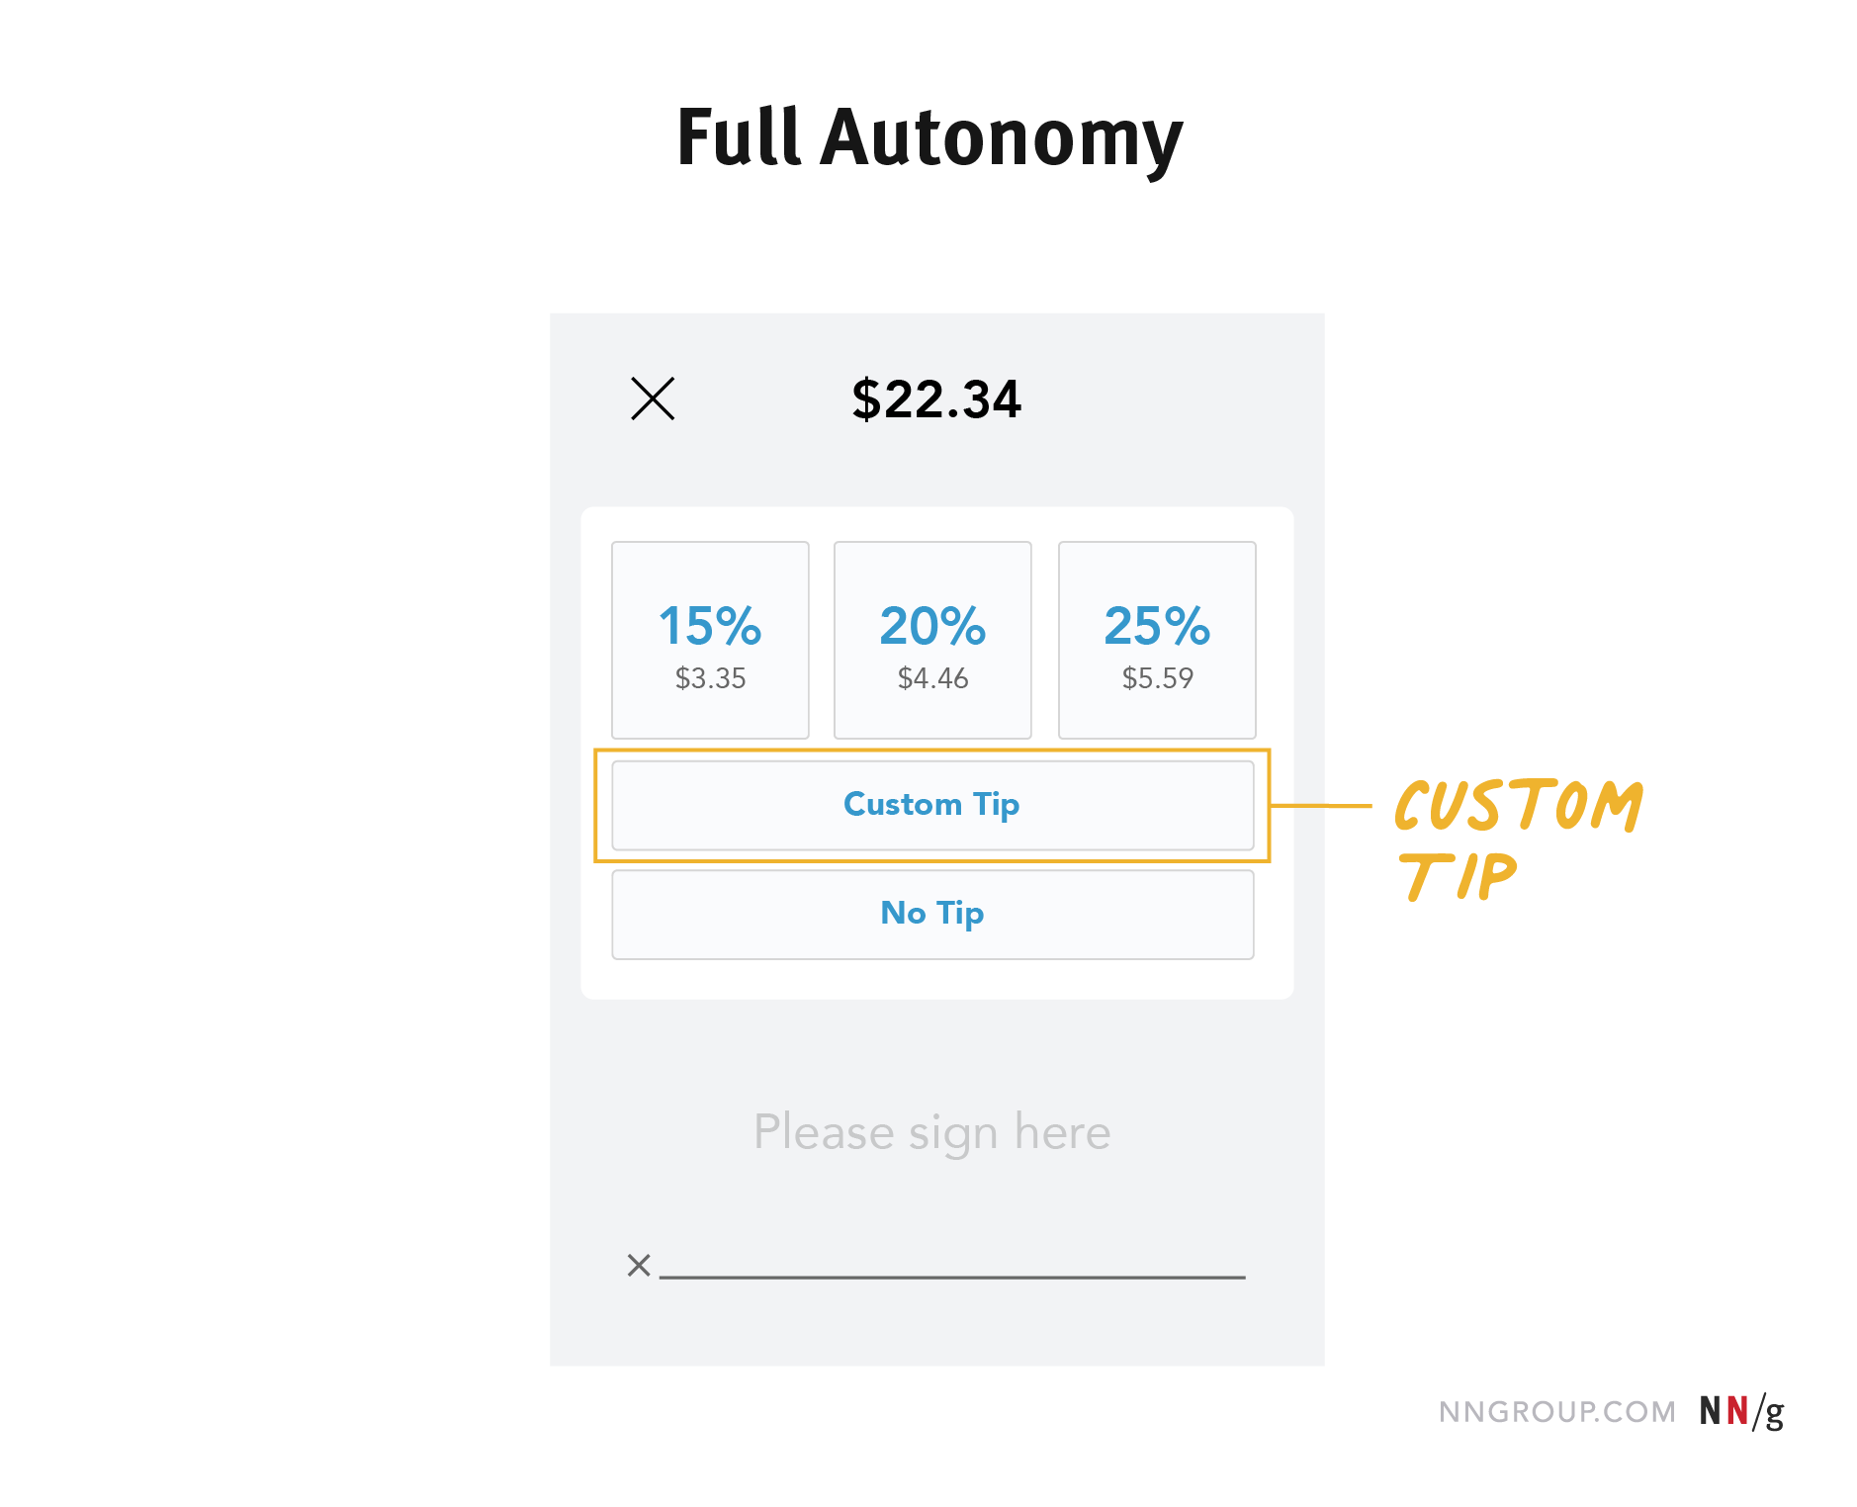Click the yellow connector line annotation
Screen dimensions: 1857x1507
coord(1321,806)
